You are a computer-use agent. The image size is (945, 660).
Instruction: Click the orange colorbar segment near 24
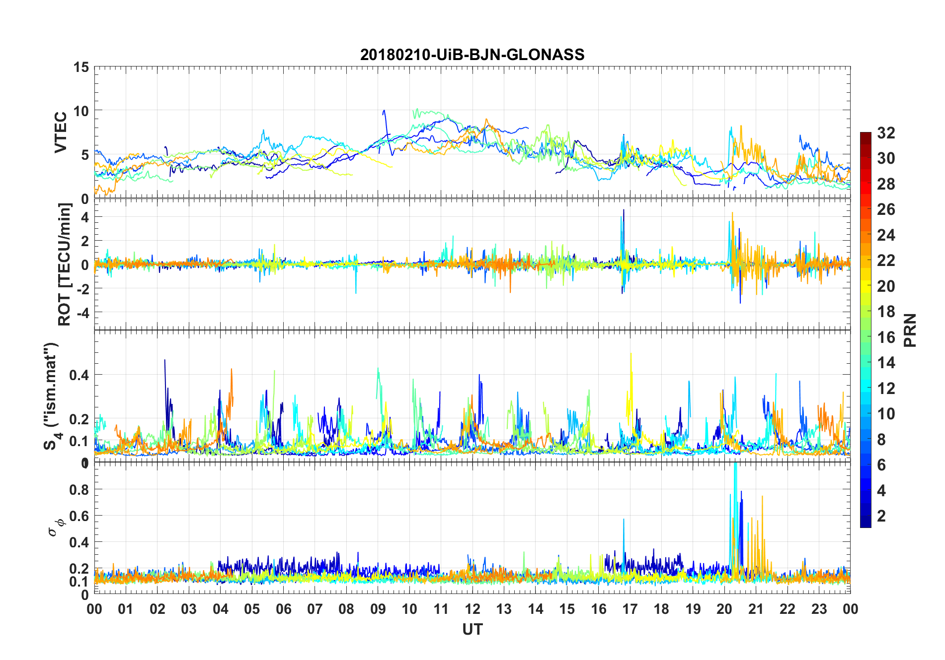coord(866,235)
